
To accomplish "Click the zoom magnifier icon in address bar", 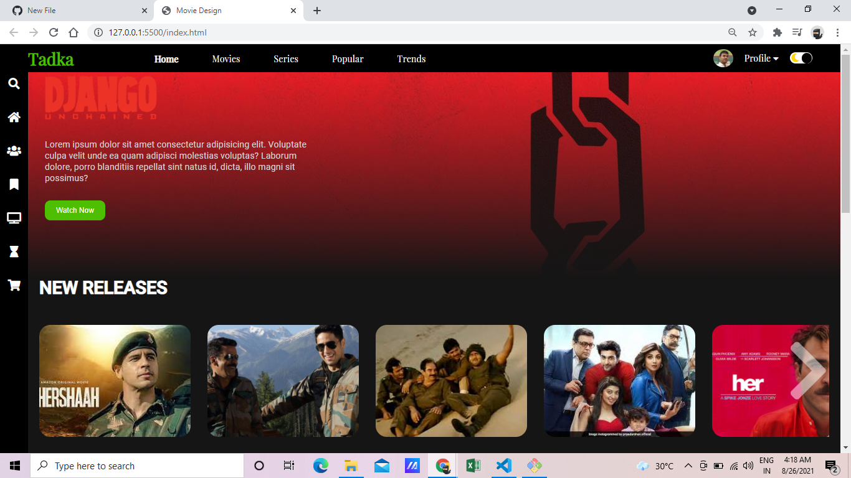I will 733,32.
